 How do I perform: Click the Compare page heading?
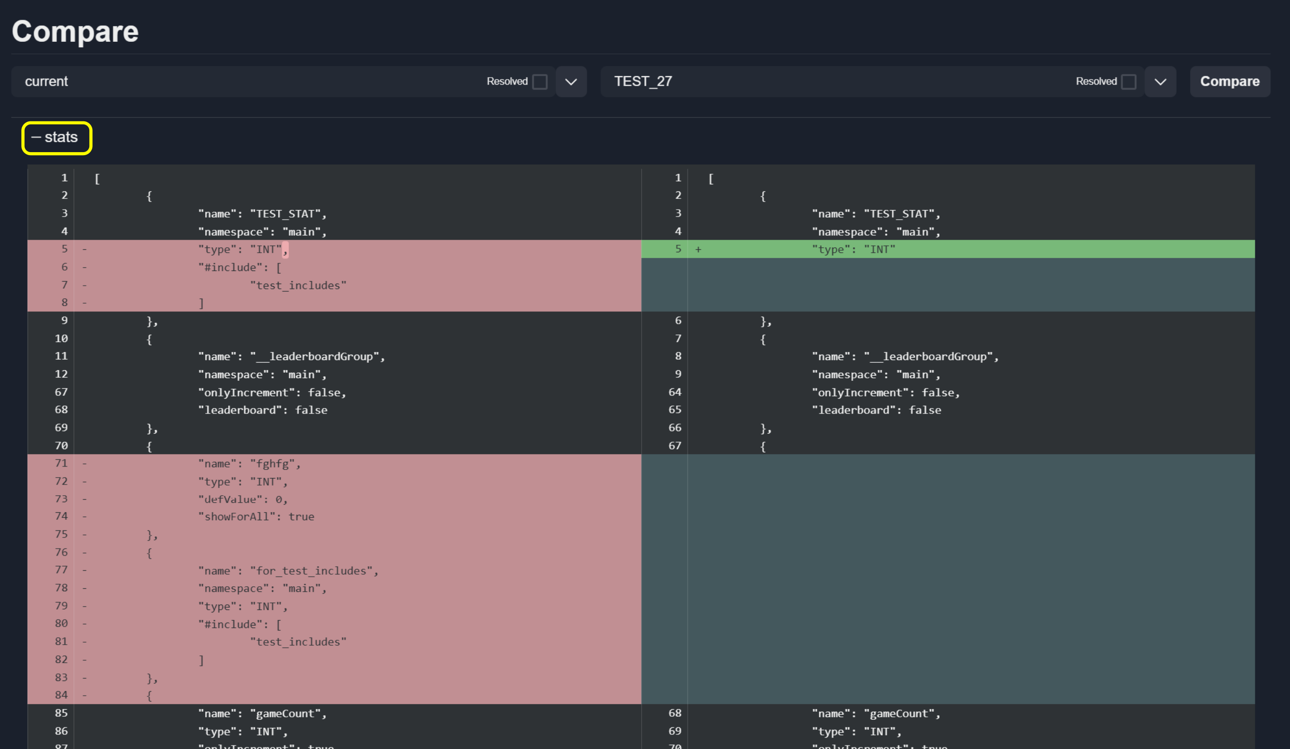click(x=75, y=32)
